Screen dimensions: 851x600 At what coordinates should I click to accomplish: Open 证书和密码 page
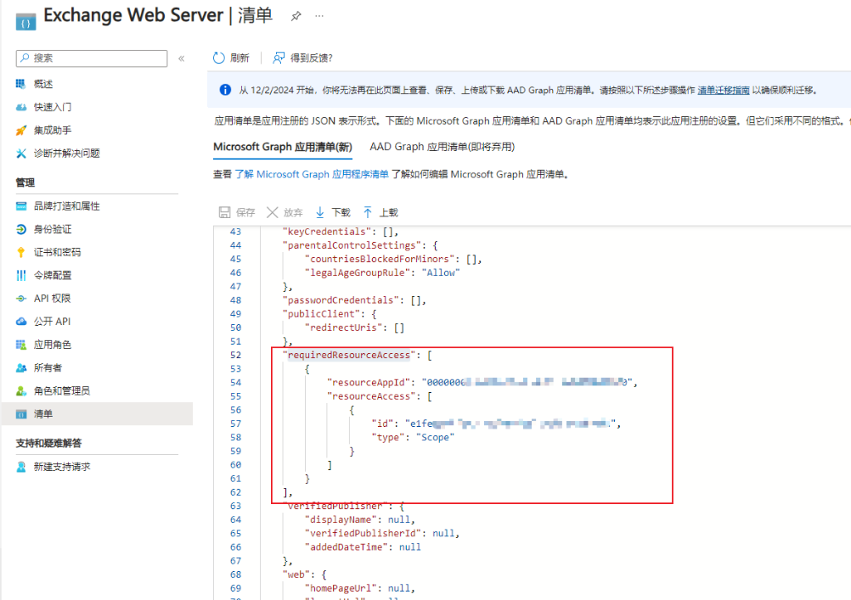[x=57, y=252]
